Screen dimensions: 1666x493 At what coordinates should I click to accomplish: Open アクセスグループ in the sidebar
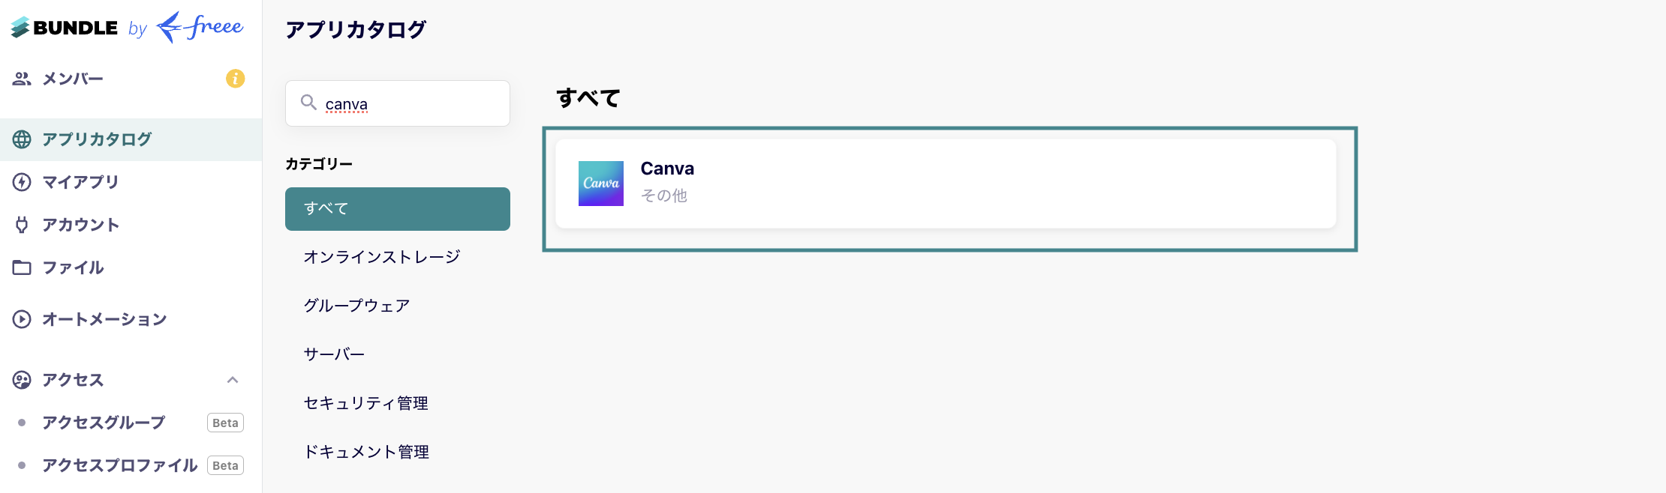[103, 423]
